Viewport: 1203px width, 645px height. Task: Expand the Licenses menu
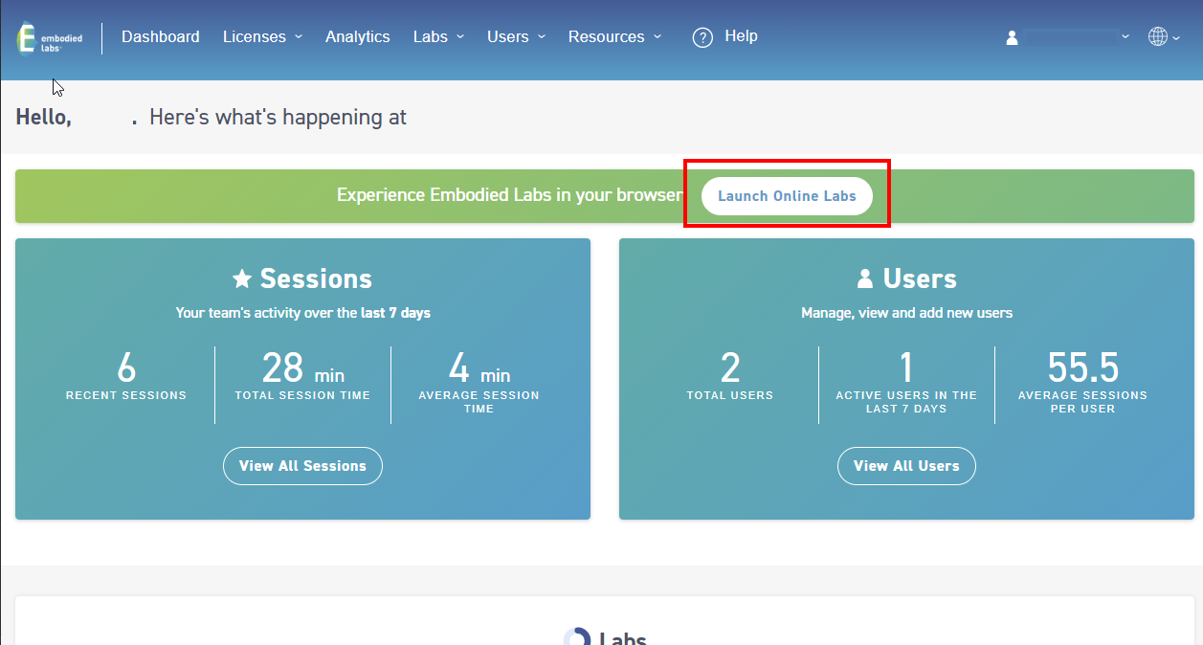pos(262,37)
